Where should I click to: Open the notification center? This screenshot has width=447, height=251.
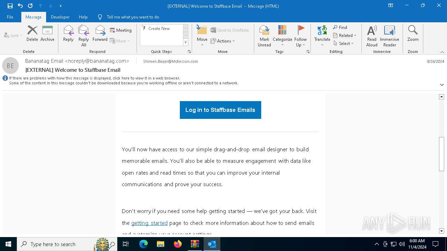435,244
